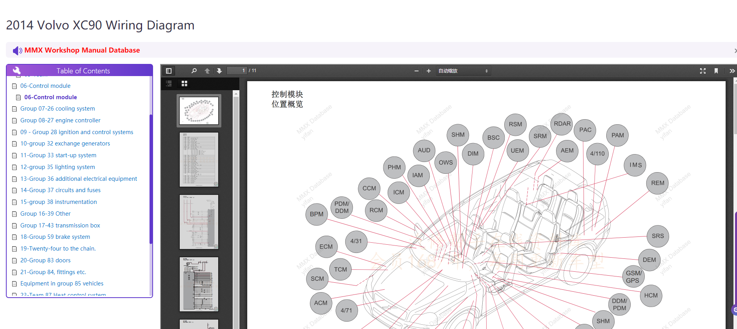Go to the next PDF page
The height and width of the screenshot is (329, 737).
pyautogui.click(x=219, y=71)
